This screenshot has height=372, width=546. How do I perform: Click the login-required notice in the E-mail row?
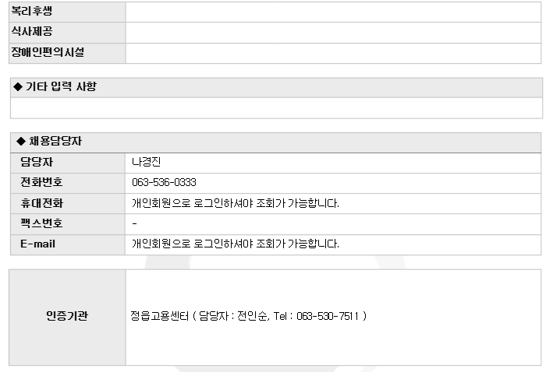pos(236,244)
